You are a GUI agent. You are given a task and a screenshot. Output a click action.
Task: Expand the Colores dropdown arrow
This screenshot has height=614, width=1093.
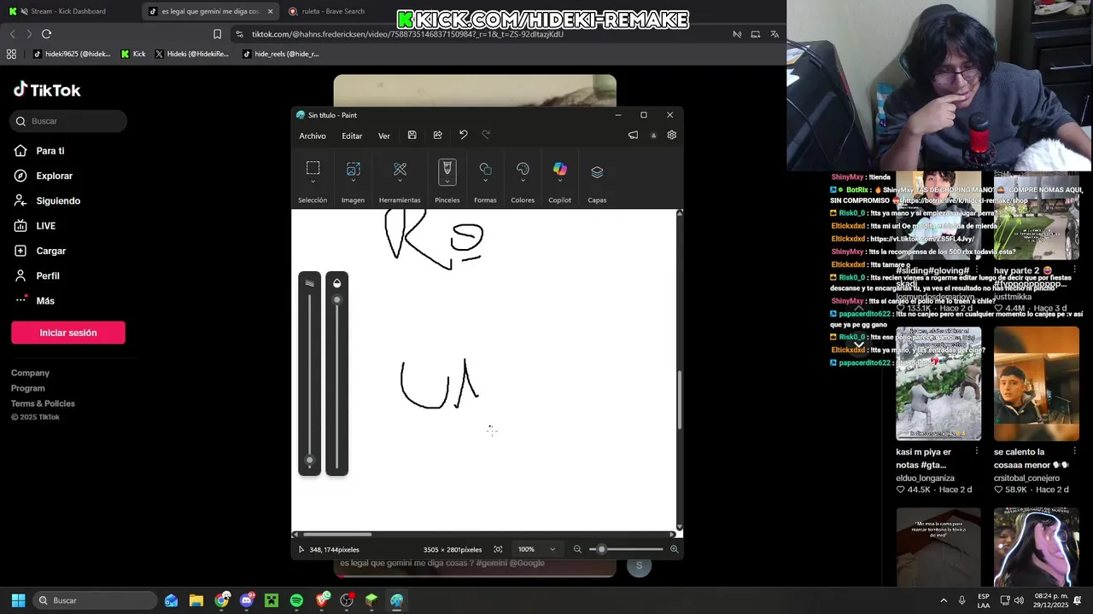pos(523,182)
